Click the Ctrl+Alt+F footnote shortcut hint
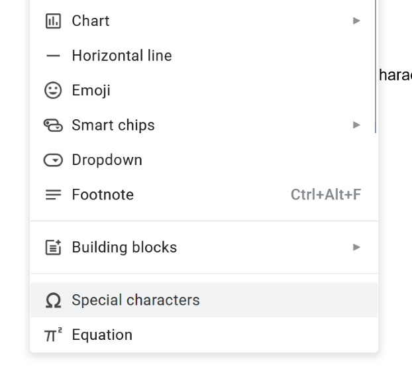 point(326,195)
